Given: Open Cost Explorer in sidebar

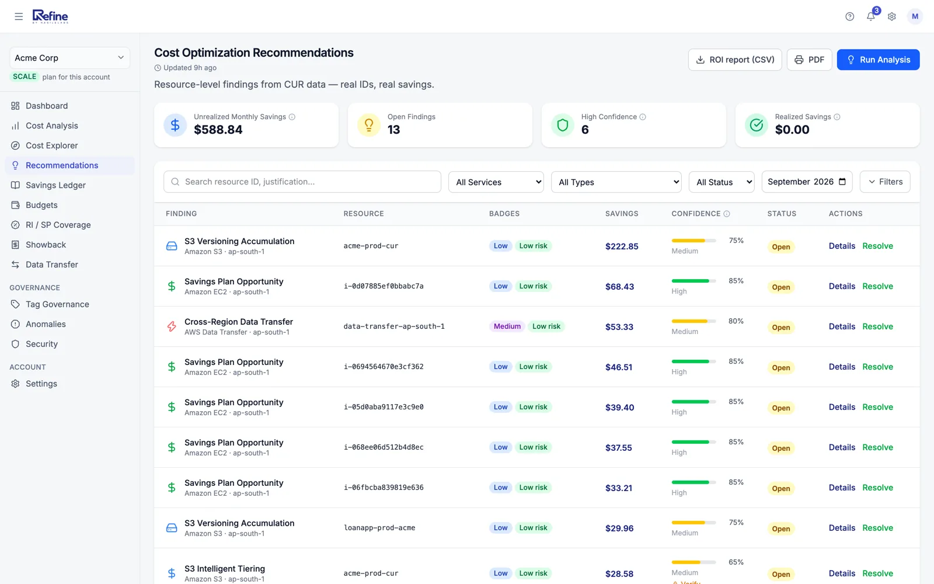Looking at the screenshot, I should (69, 145).
